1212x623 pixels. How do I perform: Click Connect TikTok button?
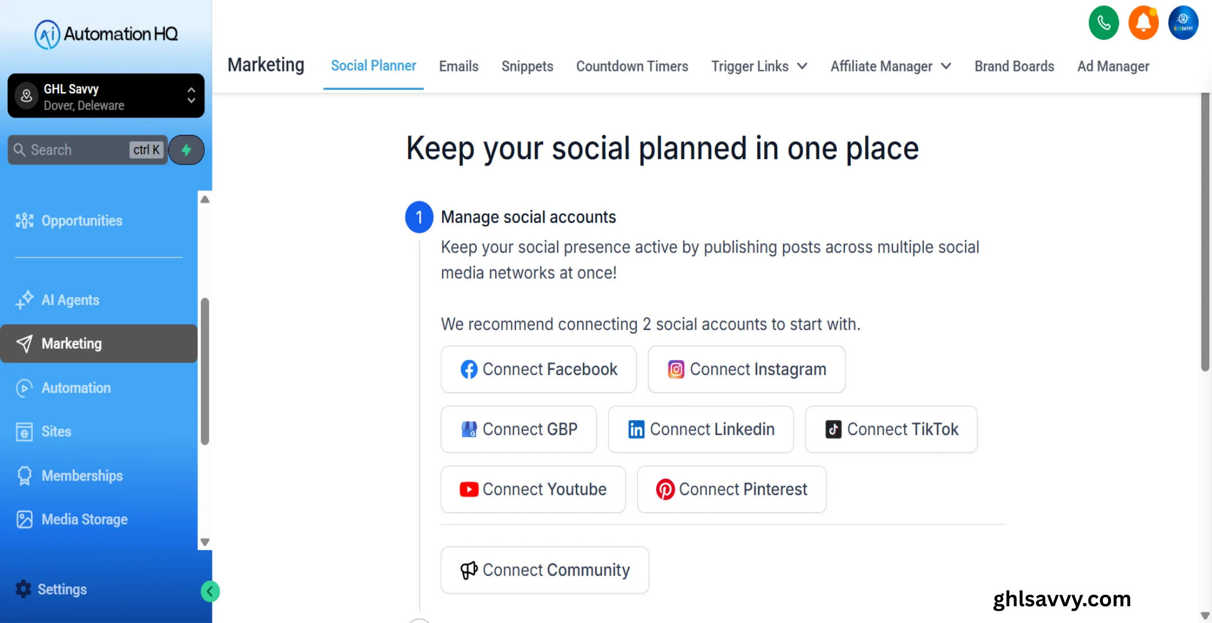[x=891, y=429]
